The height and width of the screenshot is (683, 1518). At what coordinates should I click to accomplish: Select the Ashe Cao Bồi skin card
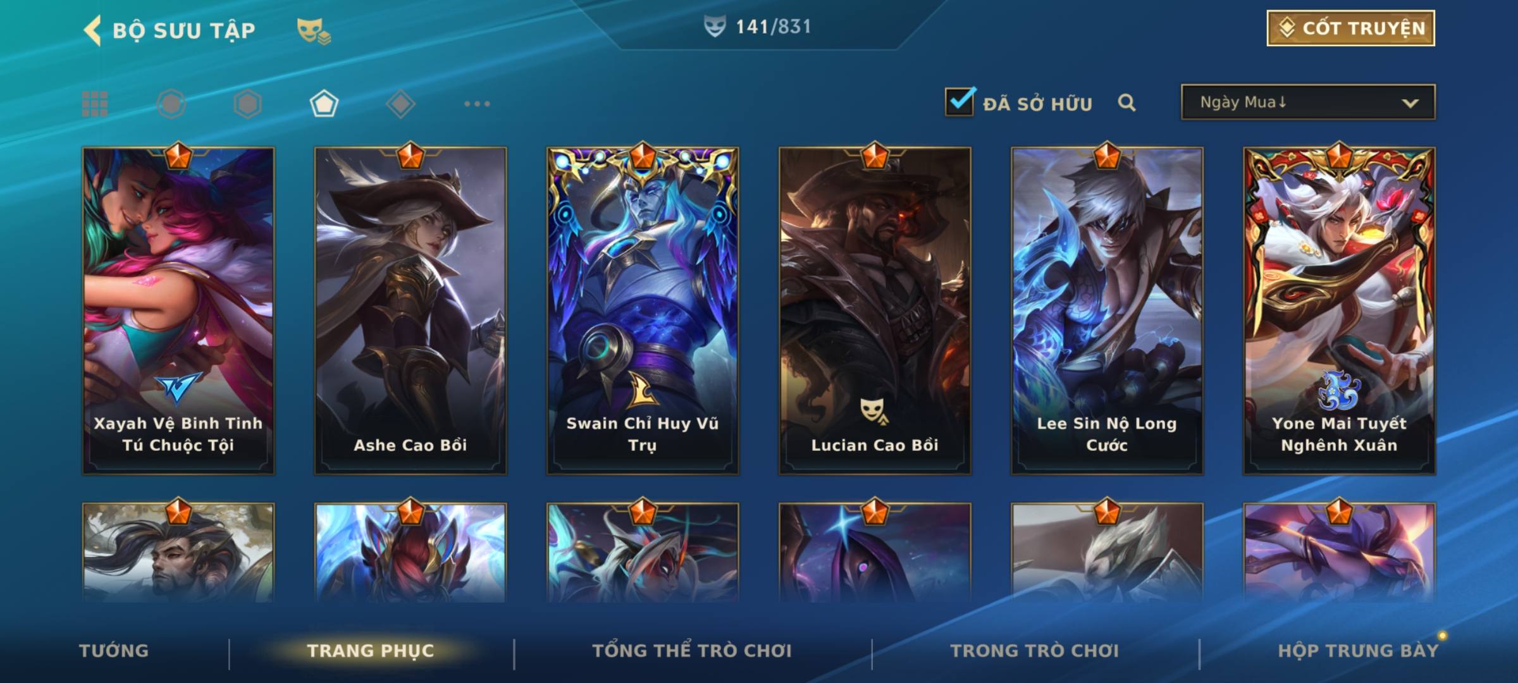[x=410, y=310]
